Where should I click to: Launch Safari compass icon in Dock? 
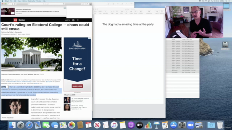[29, 125]
